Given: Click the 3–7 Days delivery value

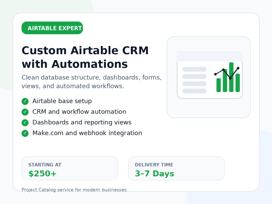Looking at the screenshot, I should [154, 174].
